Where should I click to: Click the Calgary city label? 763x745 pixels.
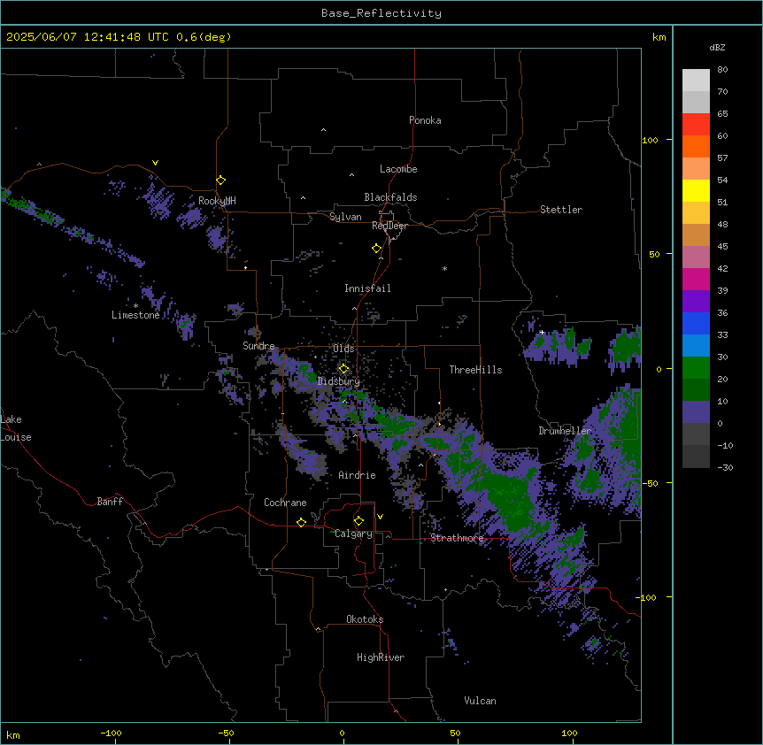[x=354, y=534]
